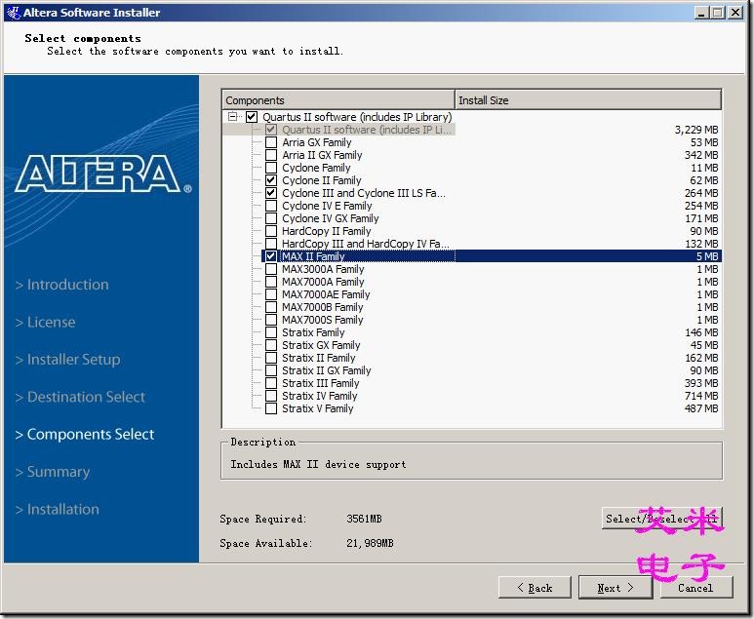The height and width of the screenshot is (619, 754).
Task: Select the MAX7000AE Family checkbox
Action: tap(271, 294)
